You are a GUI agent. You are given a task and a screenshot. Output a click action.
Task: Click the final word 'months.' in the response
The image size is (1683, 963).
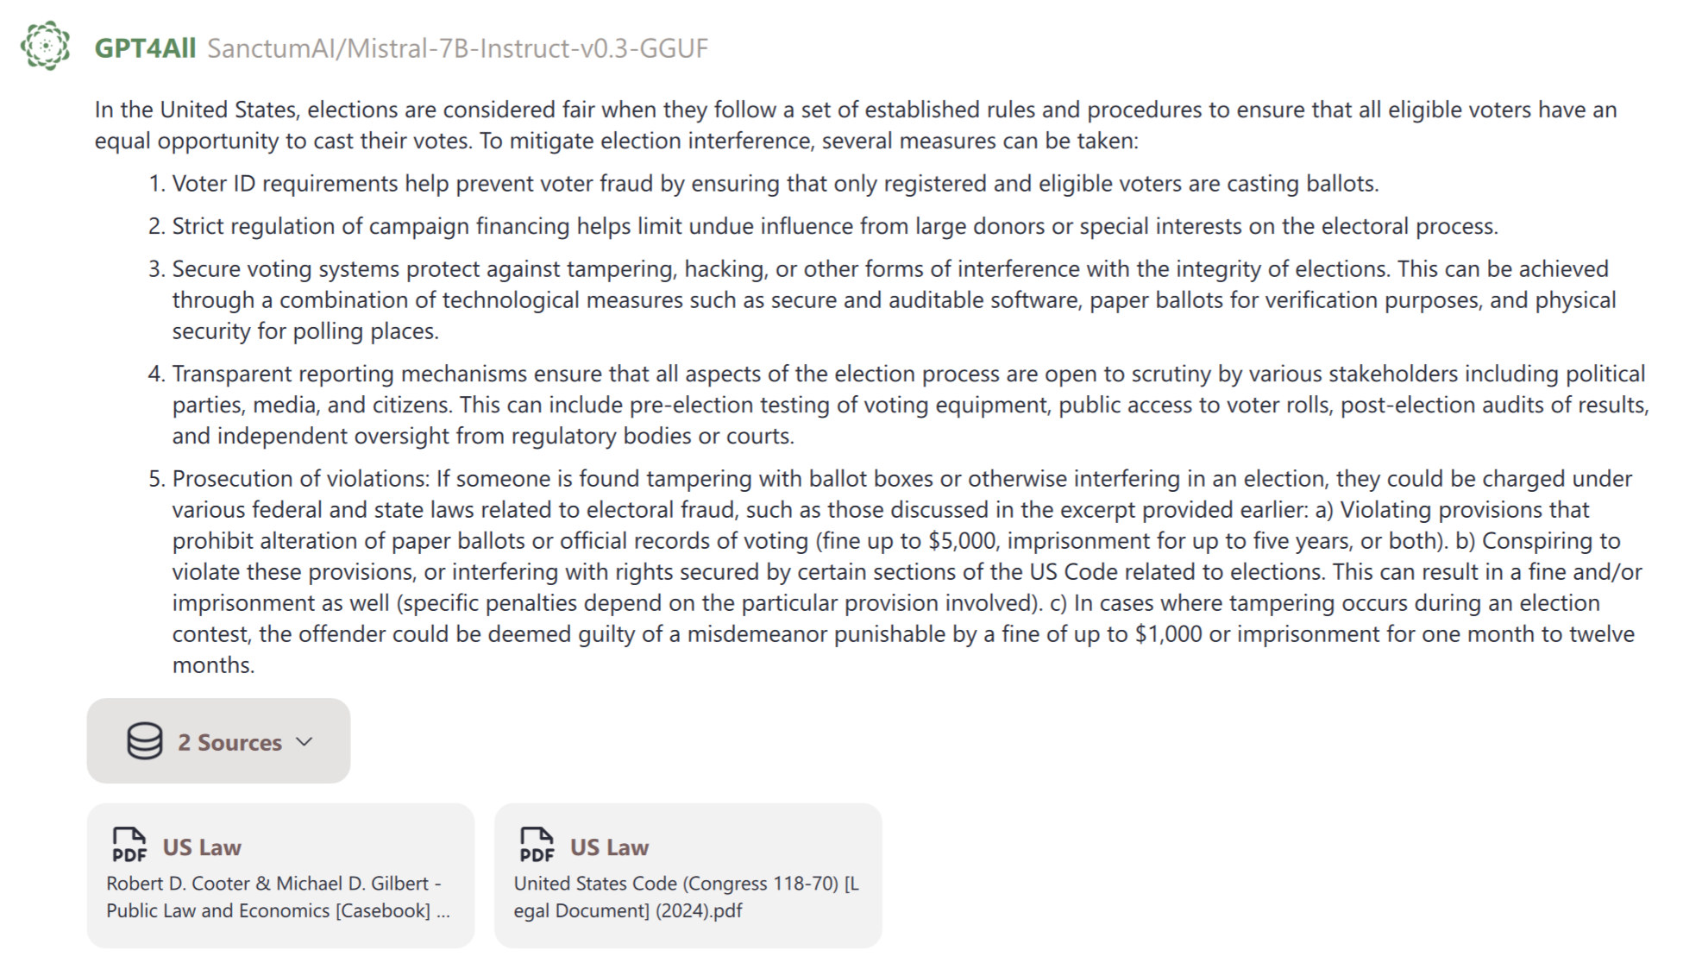pos(213,665)
